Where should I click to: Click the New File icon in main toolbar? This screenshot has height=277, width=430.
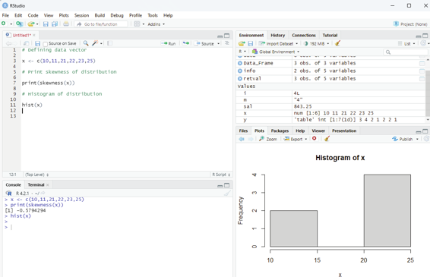(4, 24)
